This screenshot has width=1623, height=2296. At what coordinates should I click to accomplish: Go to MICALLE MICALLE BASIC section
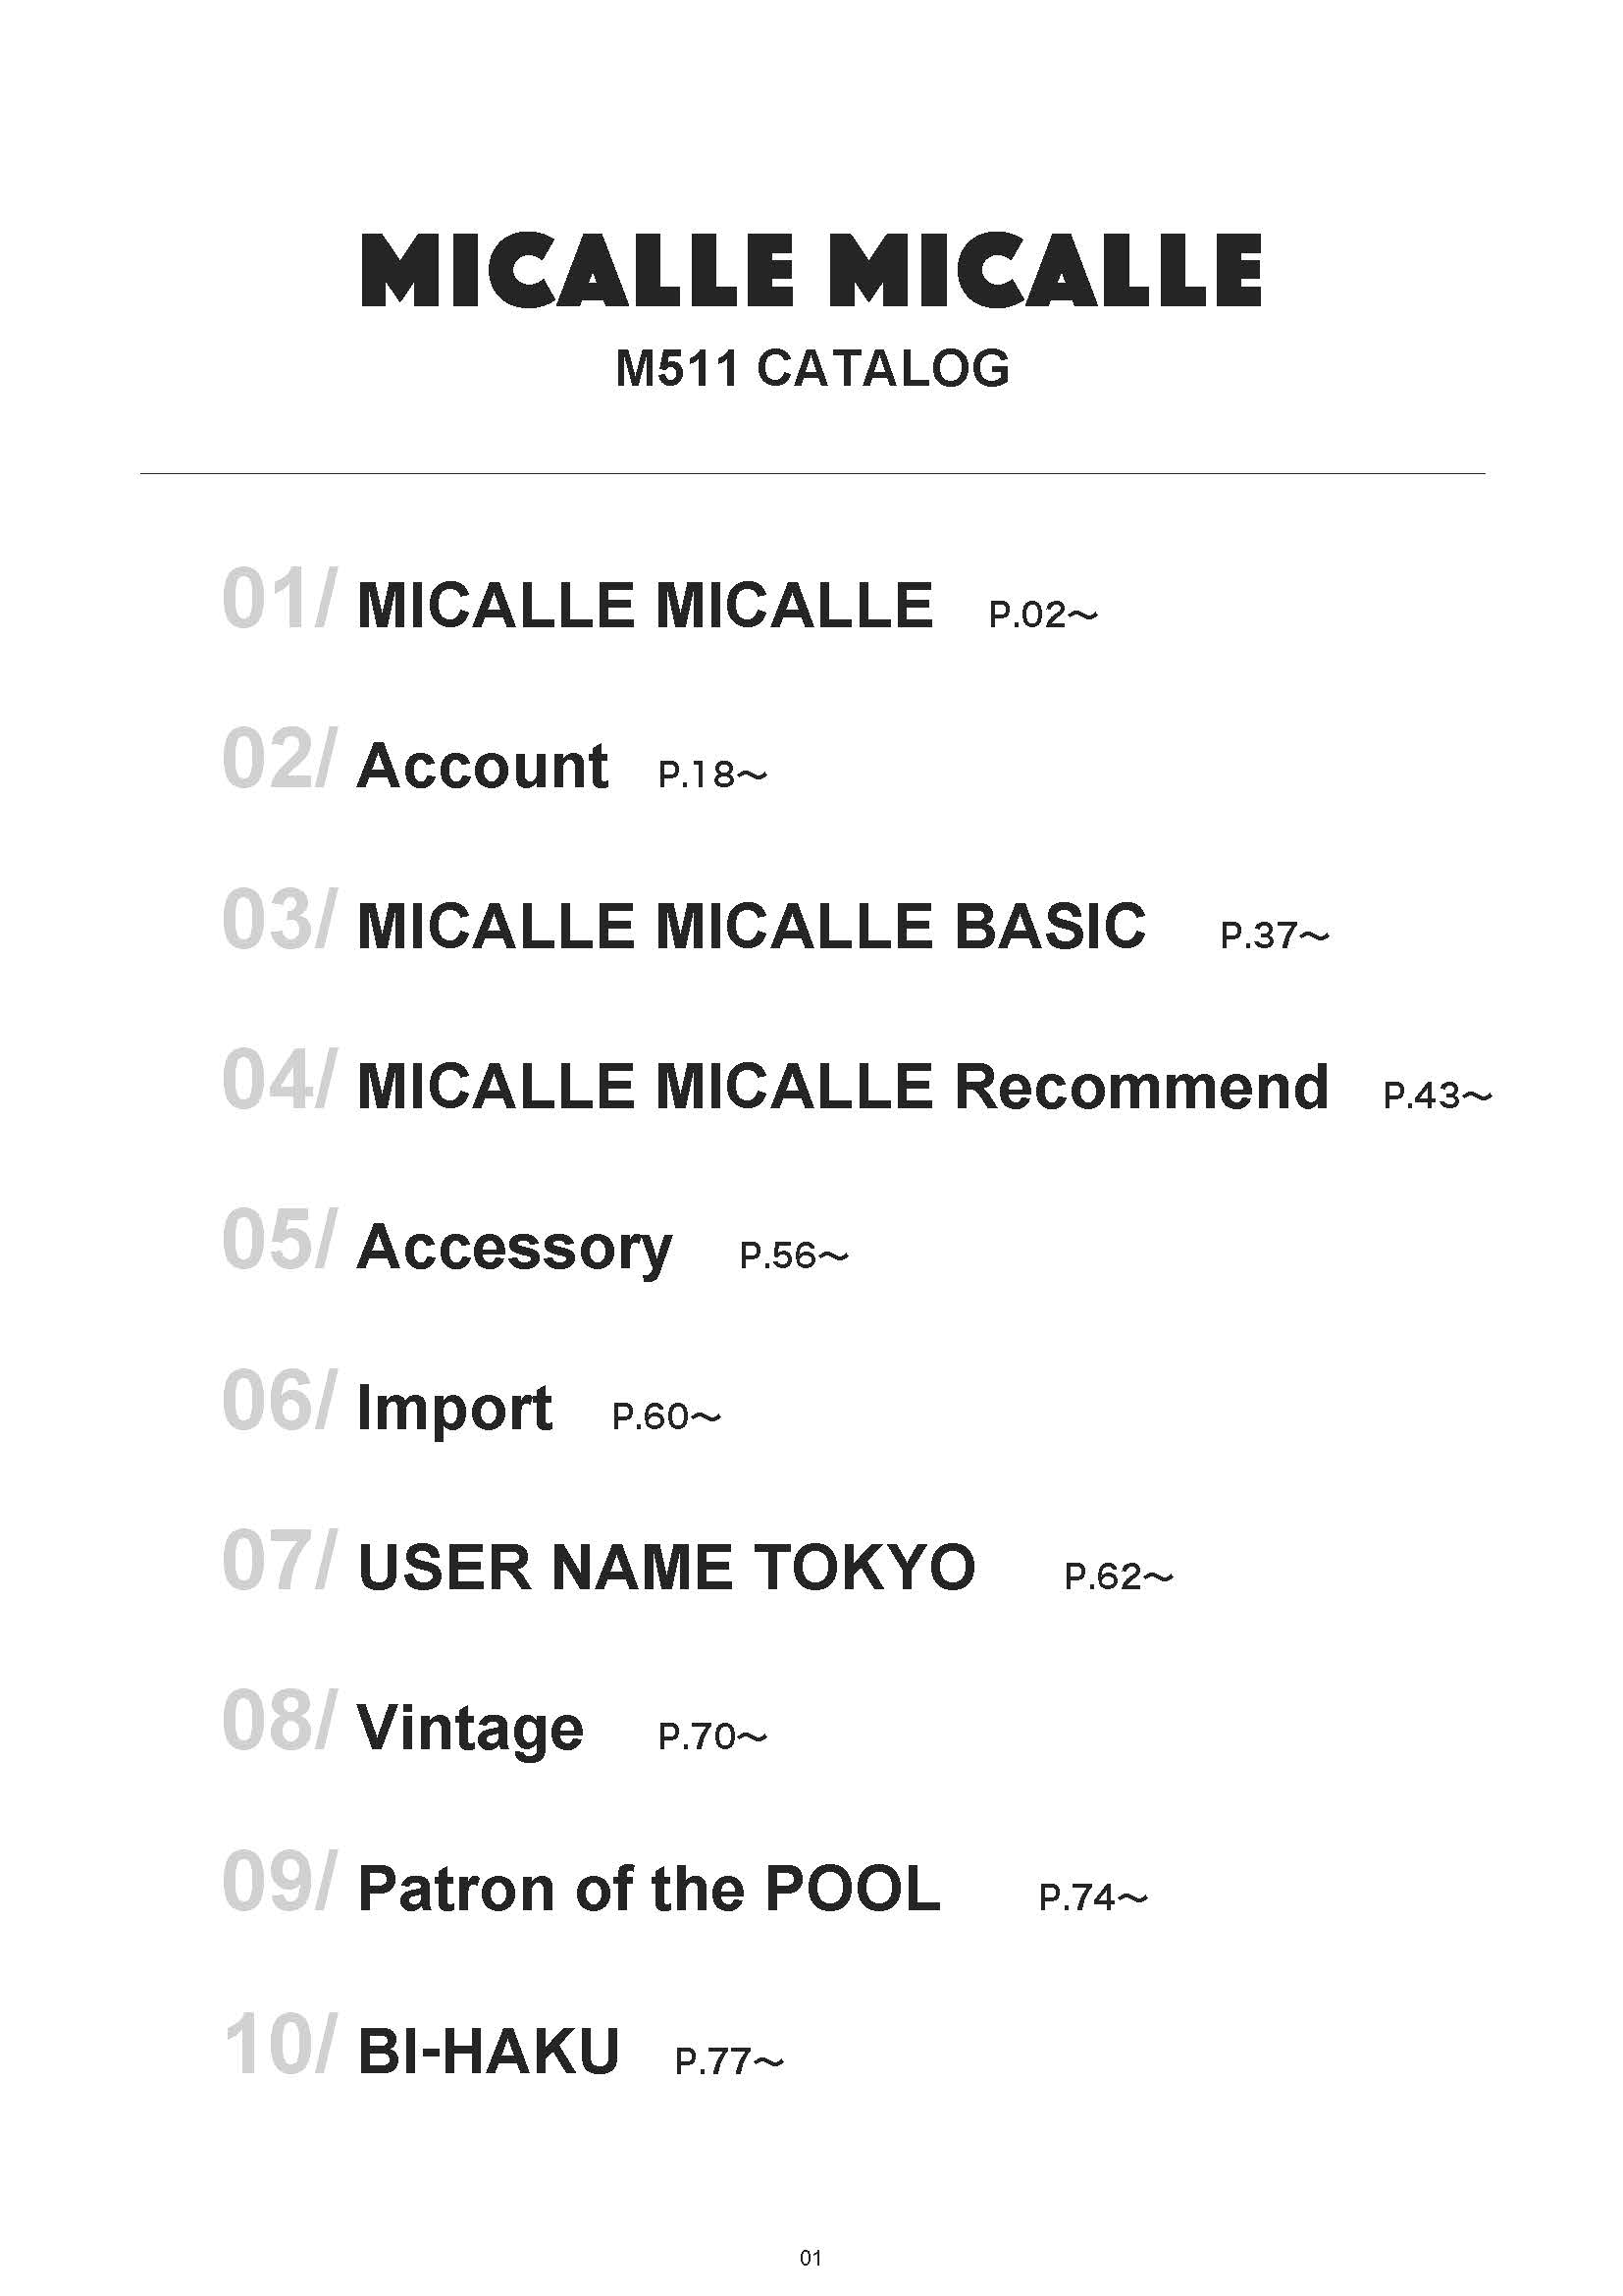click(752, 926)
